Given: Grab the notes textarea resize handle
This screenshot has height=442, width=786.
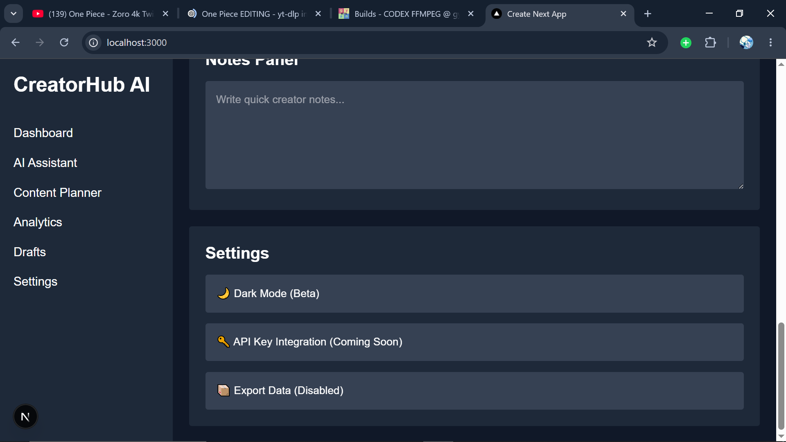Looking at the screenshot, I should tap(741, 186).
